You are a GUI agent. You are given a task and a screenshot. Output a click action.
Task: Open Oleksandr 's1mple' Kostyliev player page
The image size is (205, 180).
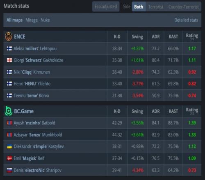[x=39, y=146]
